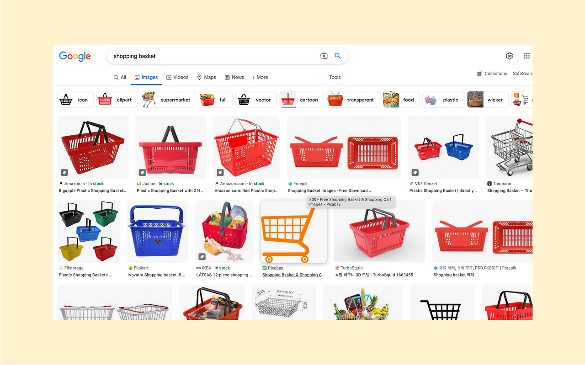Switch to the Videos tab

[177, 77]
